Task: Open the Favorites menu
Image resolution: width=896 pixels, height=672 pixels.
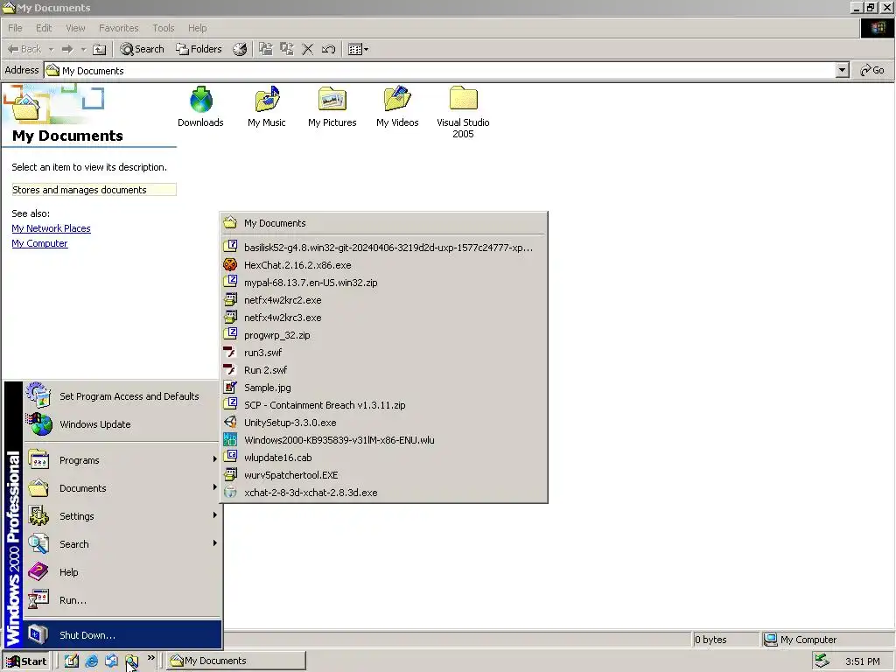Action: click(x=119, y=28)
